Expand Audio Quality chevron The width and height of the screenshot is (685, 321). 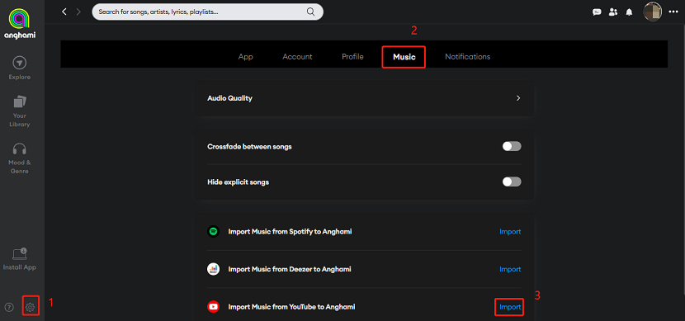(518, 98)
